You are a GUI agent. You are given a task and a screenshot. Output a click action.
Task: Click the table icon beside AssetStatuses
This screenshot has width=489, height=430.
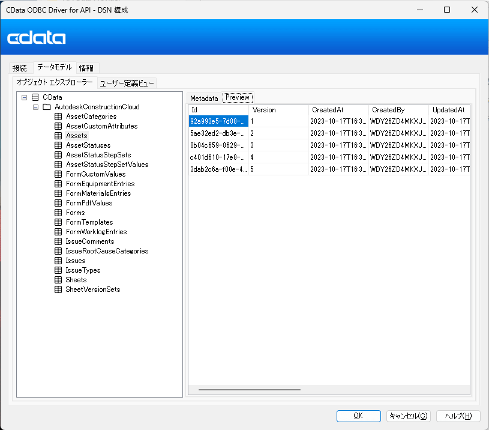point(58,145)
